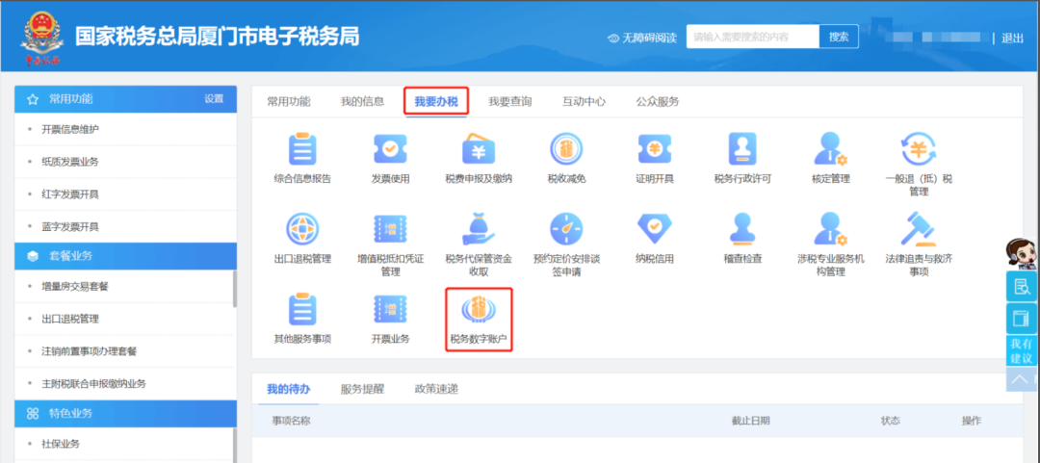Collapse the 套餐业务 sidebar section
1040x463 pixels.
point(125,256)
